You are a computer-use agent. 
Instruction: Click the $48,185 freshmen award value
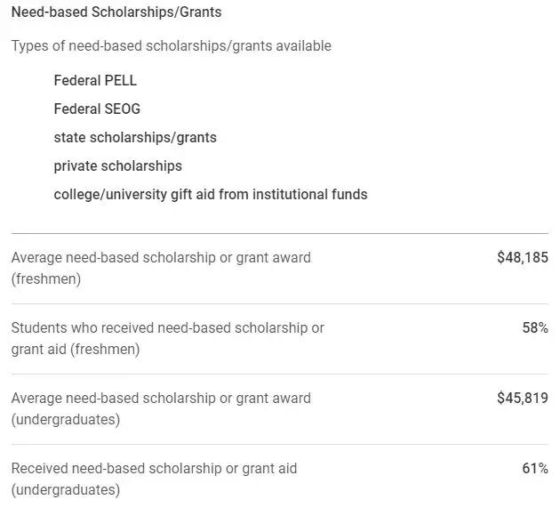(523, 257)
